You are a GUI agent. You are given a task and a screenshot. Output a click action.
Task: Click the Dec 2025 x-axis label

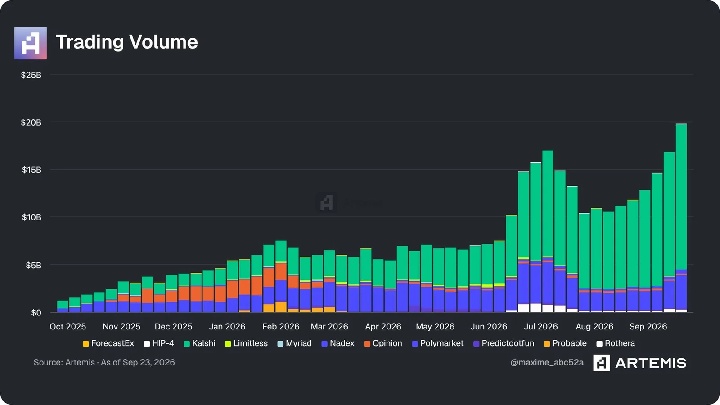[173, 327]
